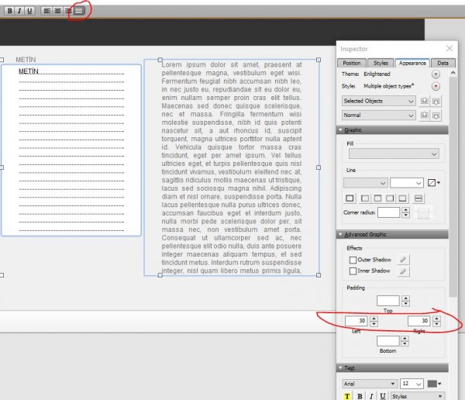Image resolution: width=465 pixels, height=400 pixels.
Task: Select the bottom border line icon
Action: tap(402, 198)
